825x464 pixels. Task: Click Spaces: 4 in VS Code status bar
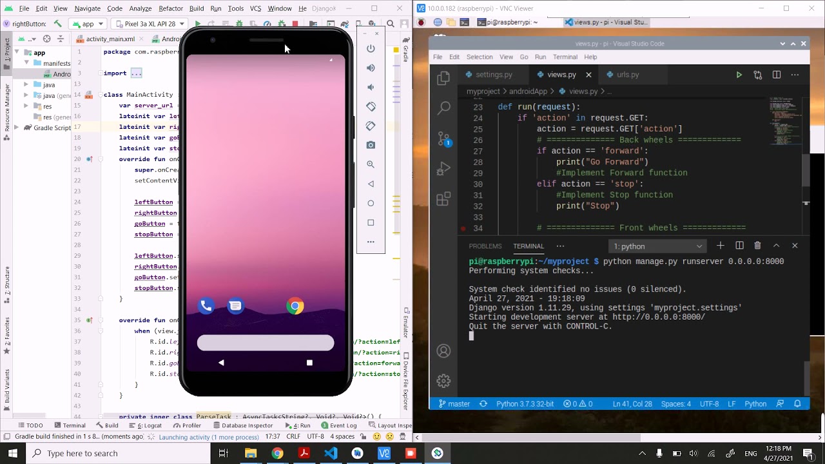coord(676,404)
